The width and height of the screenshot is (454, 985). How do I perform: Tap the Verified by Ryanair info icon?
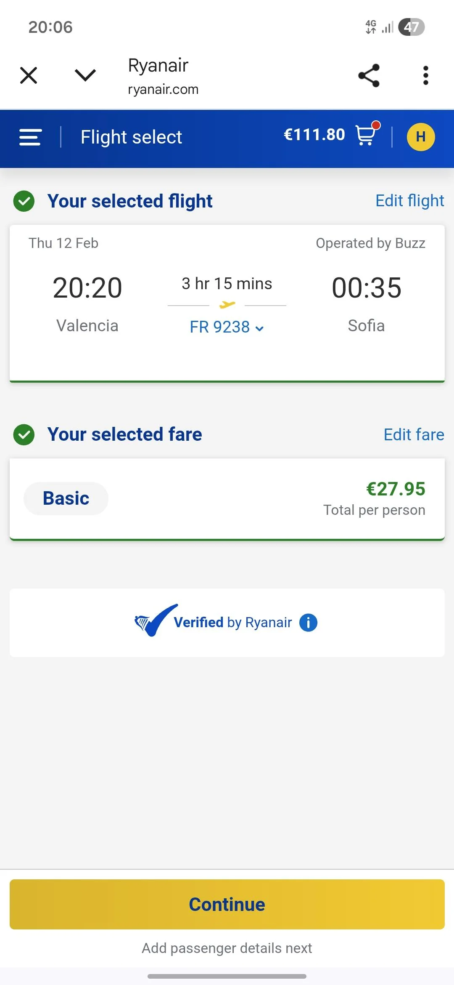[308, 623]
